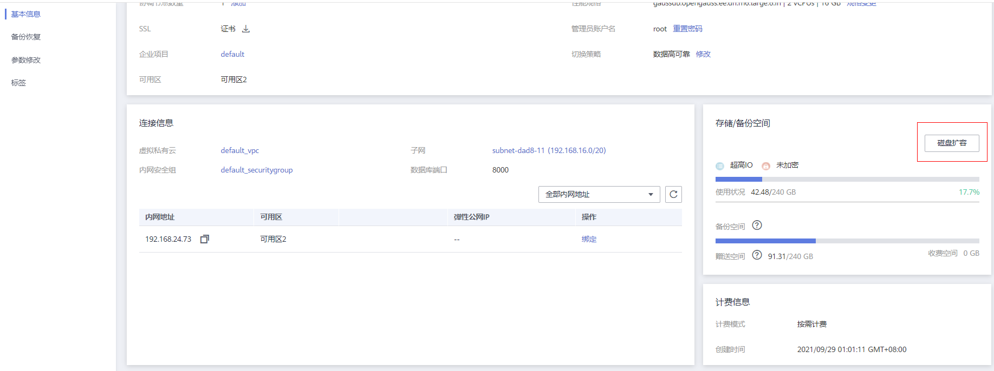The image size is (994, 371).
Task: Open the default_vpc link
Action: (x=240, y=150)
